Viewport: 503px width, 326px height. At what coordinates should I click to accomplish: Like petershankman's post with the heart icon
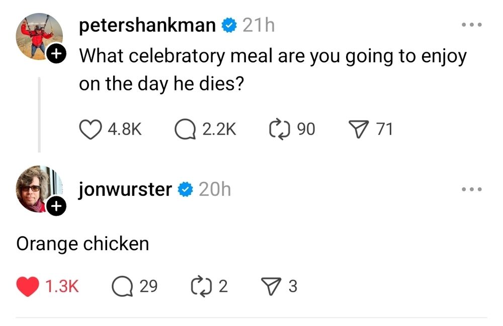click(91, 130)
